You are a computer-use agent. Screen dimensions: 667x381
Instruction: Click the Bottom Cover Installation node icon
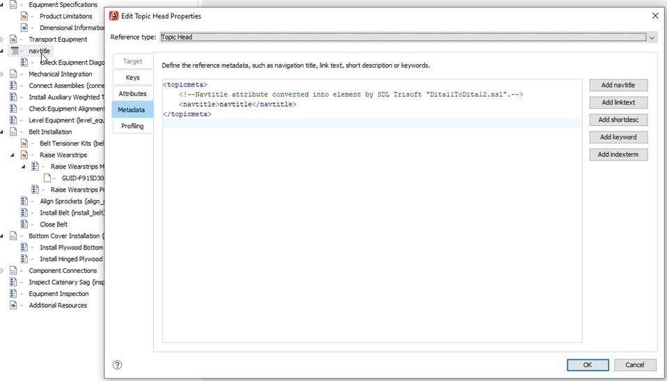click(13, 236)
